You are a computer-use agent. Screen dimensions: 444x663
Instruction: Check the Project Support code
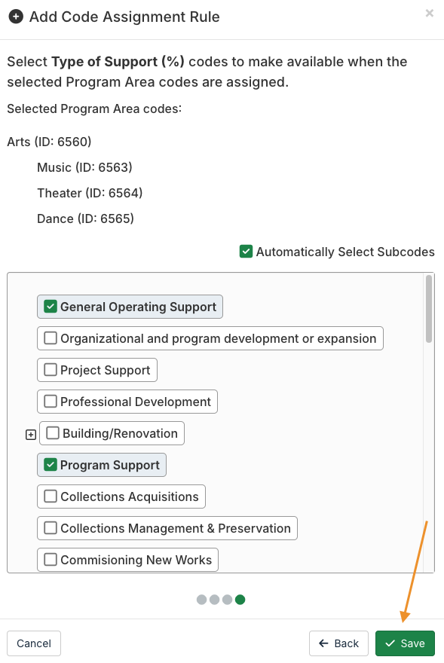click(51, 370)
